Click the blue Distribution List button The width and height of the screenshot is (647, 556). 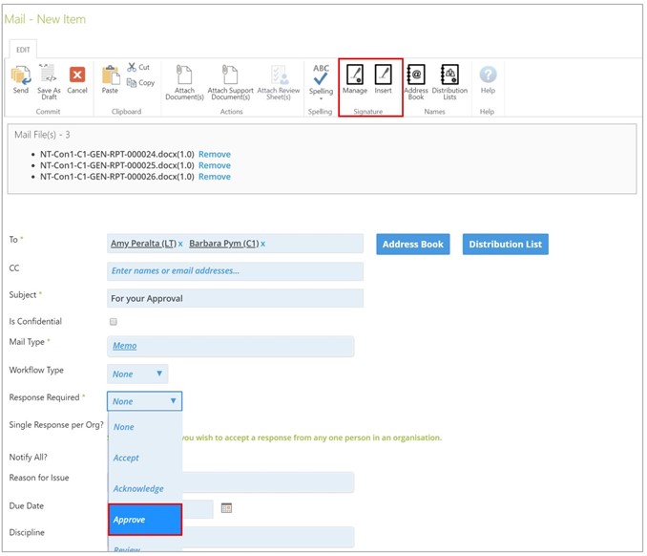(505, 245)
